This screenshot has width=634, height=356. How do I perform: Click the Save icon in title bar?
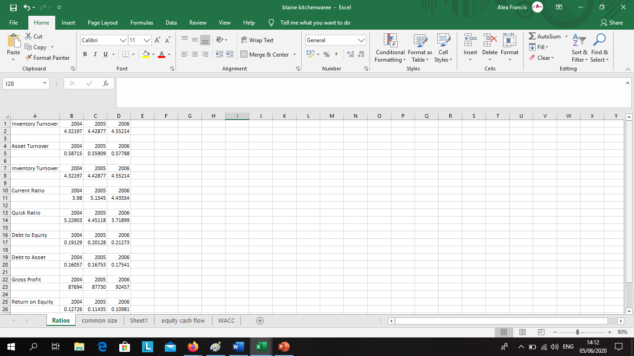[x=14, y=7]
